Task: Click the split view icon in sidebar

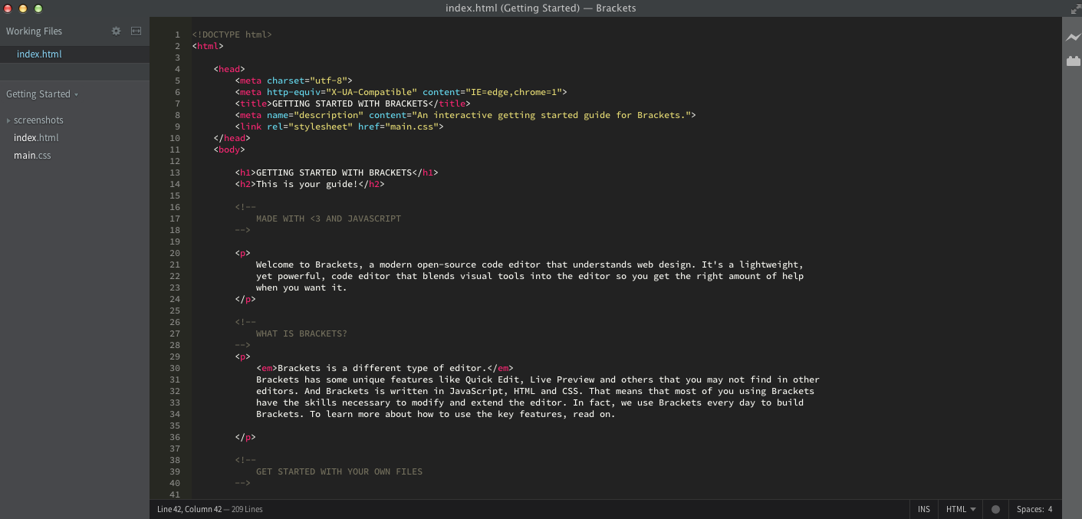Action: [136, 31]
